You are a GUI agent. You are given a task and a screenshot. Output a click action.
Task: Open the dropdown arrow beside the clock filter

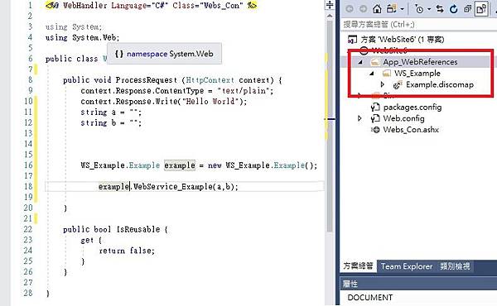click(x=429, y=9)
